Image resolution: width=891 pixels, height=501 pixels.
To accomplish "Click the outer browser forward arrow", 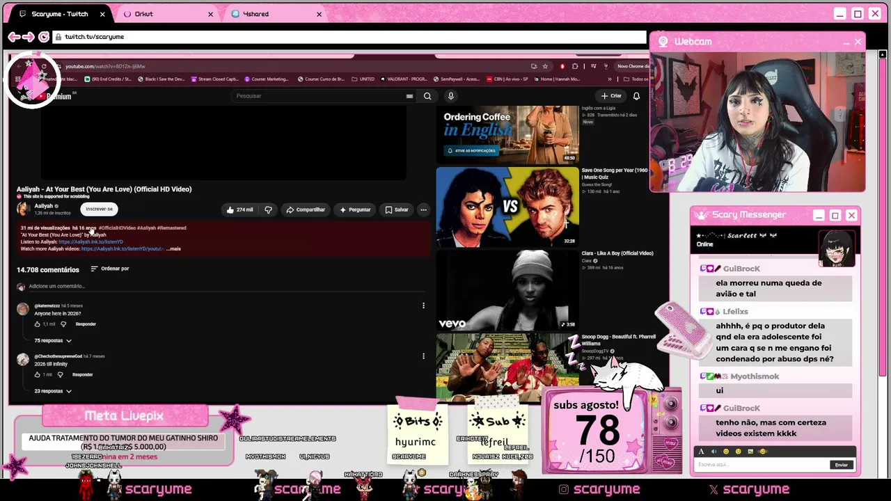I will [x=28, y=37].
